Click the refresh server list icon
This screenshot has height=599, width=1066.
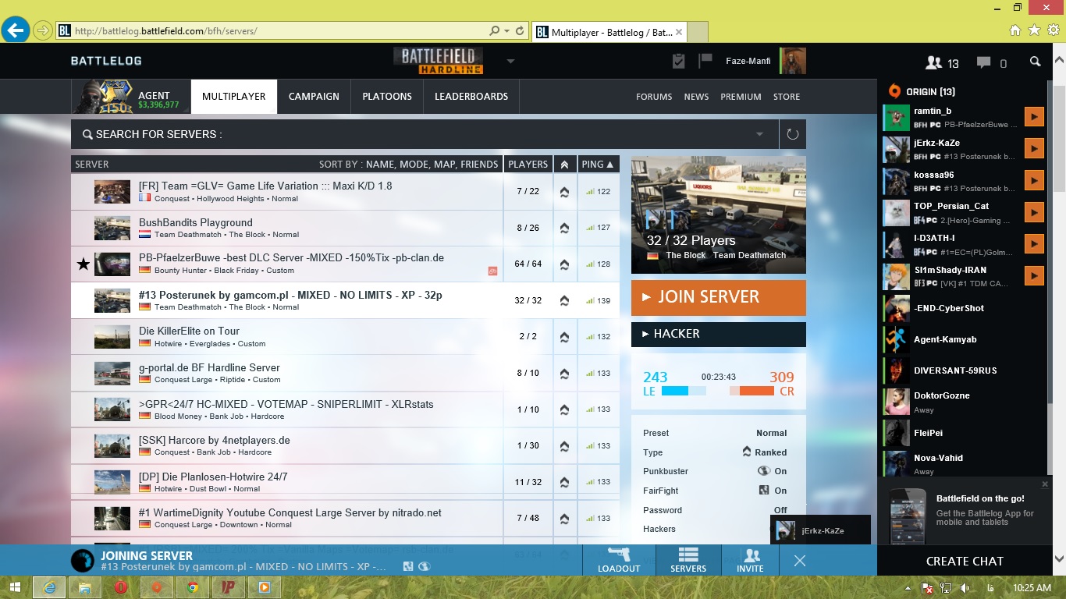tap(792, 134)
